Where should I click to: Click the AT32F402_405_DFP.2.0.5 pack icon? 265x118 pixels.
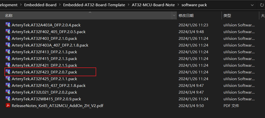coord(8,32)
